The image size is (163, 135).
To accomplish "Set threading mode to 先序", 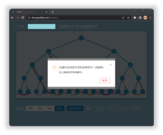I will tap(40, 108).
